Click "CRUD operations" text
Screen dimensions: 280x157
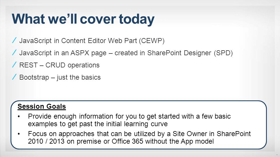pos(72,65)
